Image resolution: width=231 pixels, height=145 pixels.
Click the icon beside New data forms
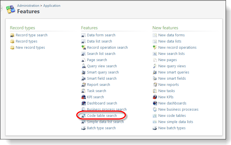tap(155, 35)
